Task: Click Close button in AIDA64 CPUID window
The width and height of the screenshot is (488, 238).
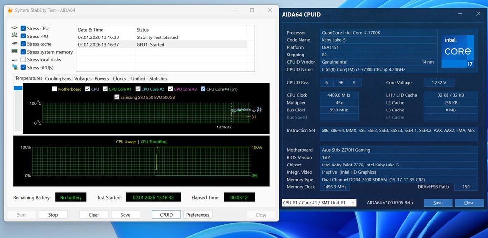Action: click(469, 203)
